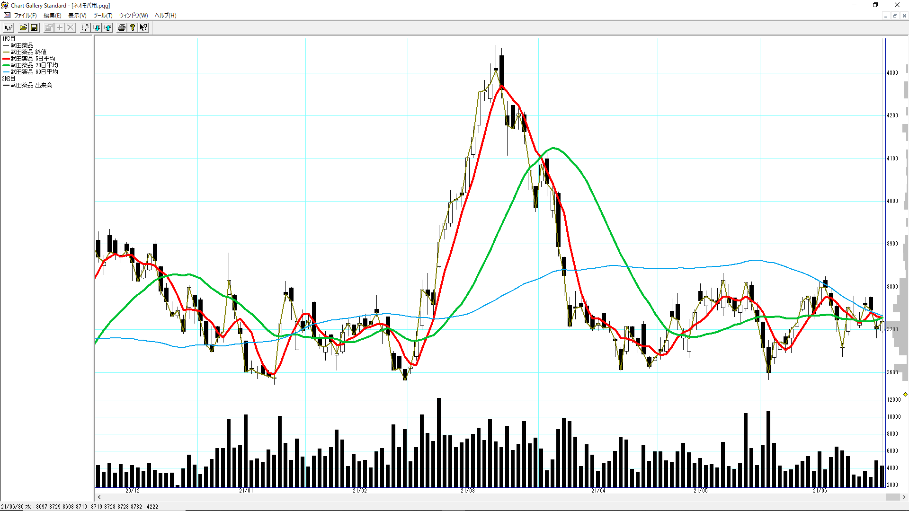Viewport: 909px width, 511px height.
Task: Print chart via printer icon
Action: coord(122,28)
